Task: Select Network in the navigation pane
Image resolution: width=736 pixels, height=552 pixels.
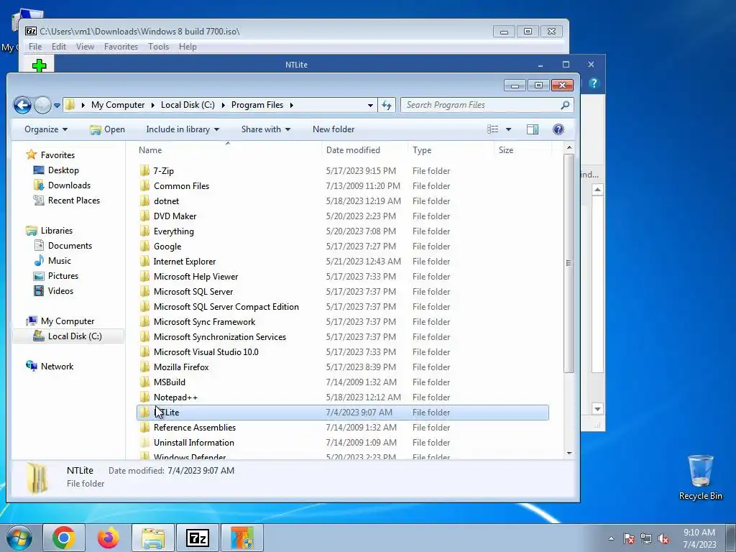Action: click(x=57, y=366)
